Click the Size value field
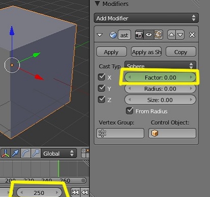 click(160, 100)
